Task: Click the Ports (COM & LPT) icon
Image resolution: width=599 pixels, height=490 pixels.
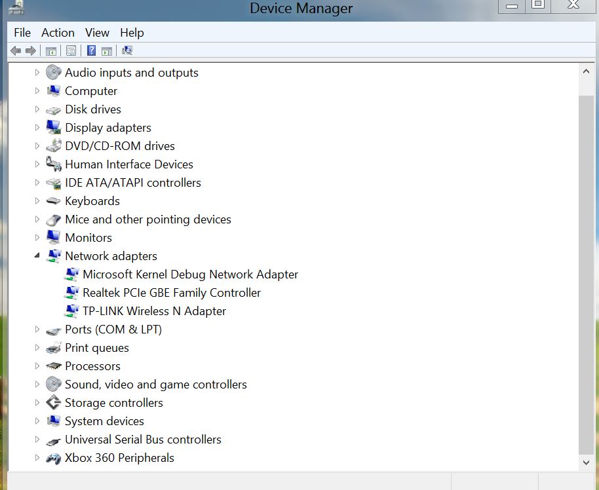Action: 54,331
